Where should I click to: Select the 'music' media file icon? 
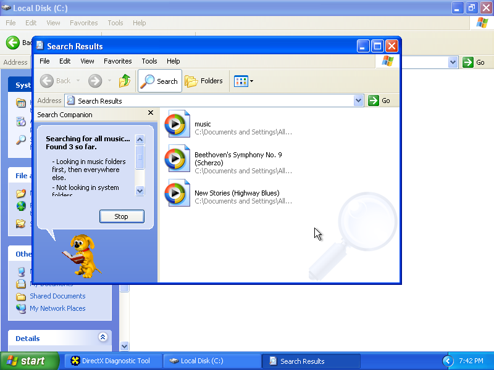177,125
